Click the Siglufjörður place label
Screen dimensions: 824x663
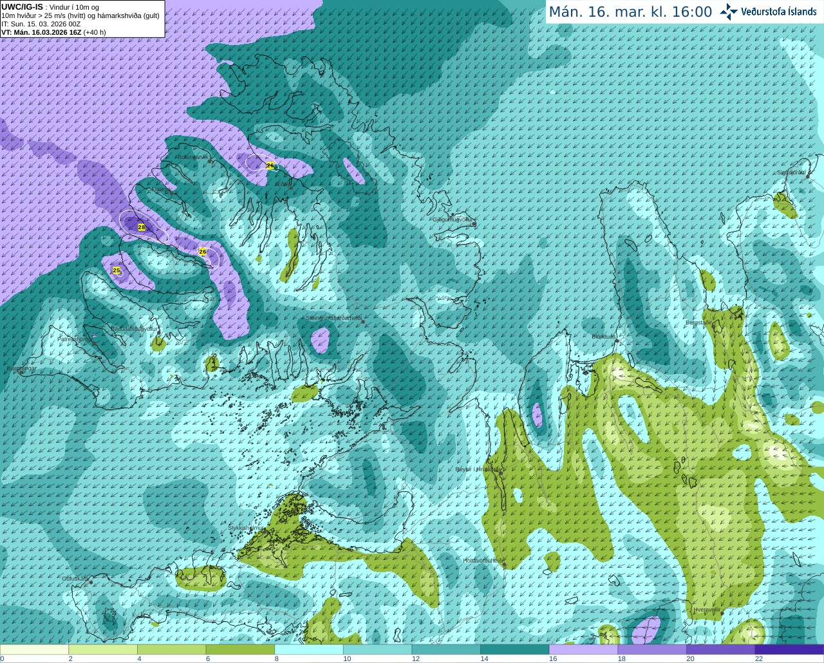pyautogui.click(x=791, y=173)
